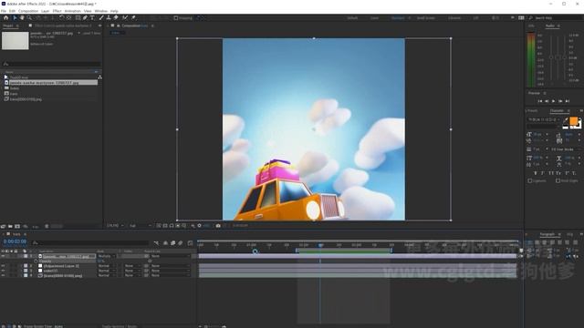The image size is (584, 328).
Task: Select the Zoom magnifier tool
Action: pyautogui.click(x=29, y=17)
